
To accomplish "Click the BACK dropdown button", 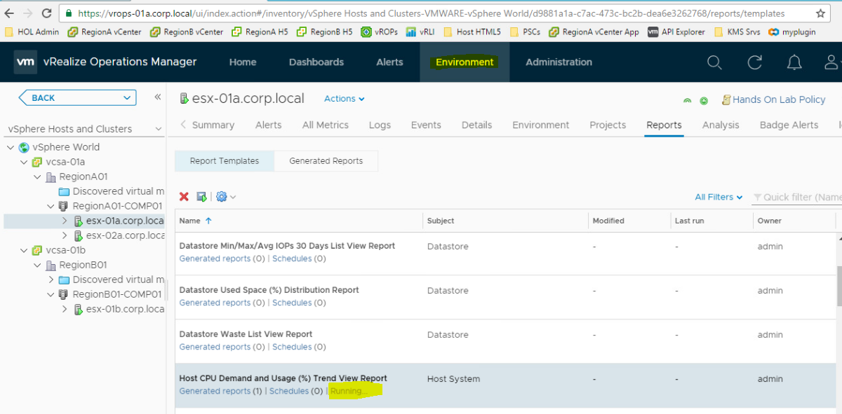I will [x=77, y=98].
